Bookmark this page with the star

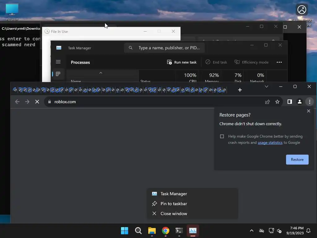point(277,102)
